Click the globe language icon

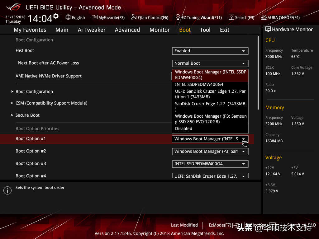click(x=68, y=17)
